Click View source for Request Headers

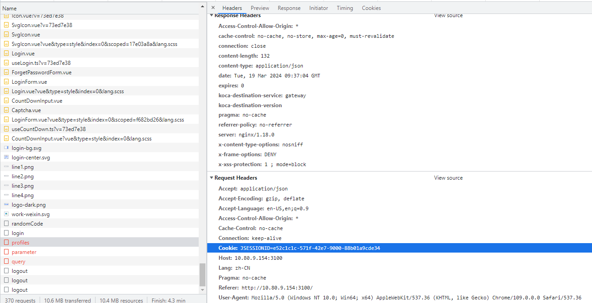(448, 178)
